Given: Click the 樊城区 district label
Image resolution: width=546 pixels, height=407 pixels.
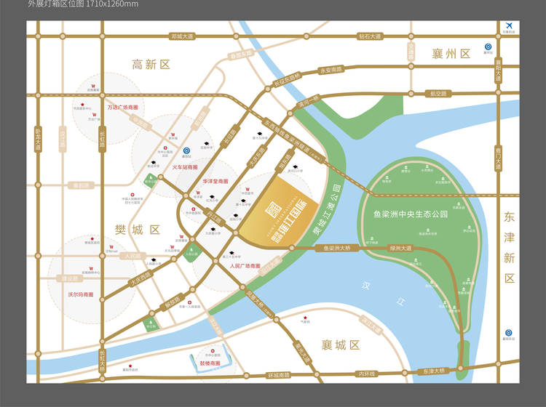Looking at the screenshot, I should pos(138,230).
